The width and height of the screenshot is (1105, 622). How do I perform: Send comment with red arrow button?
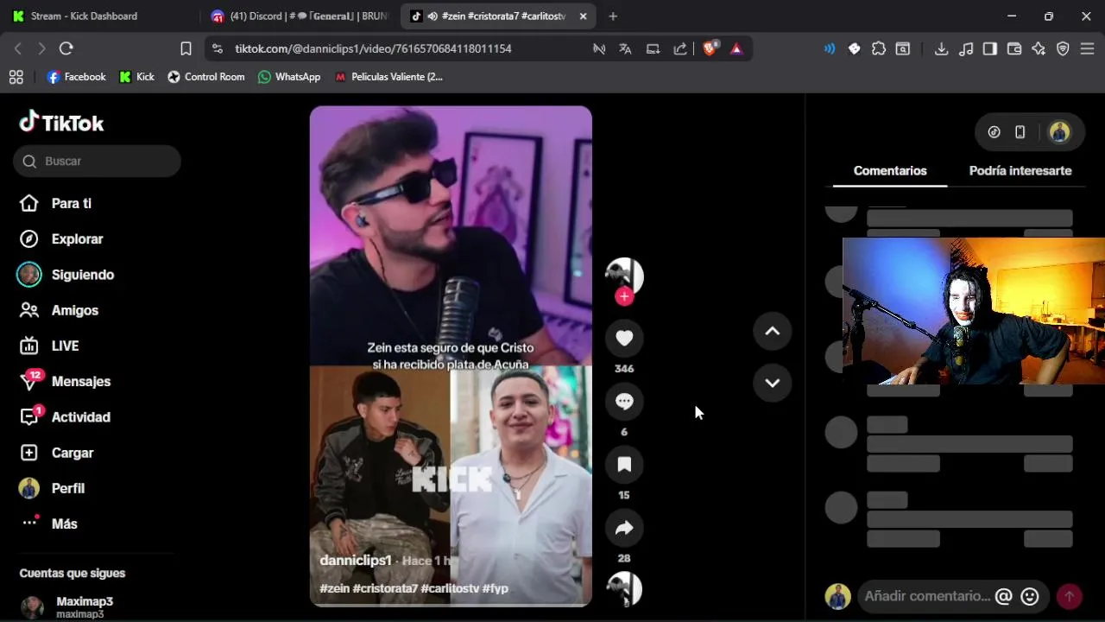pyautogui.click(x=1070, y=596)
